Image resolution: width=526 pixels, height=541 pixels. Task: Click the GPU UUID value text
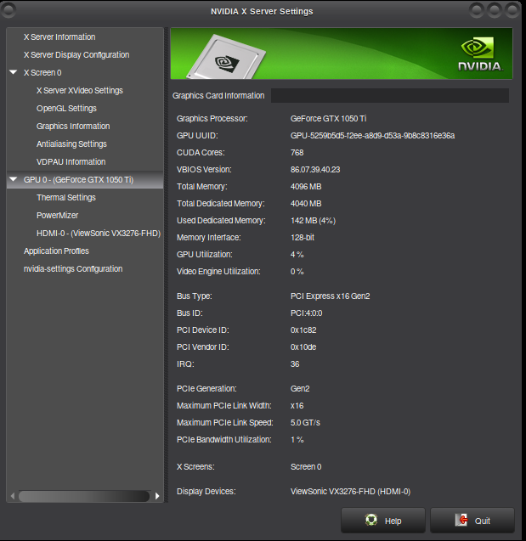372,136
